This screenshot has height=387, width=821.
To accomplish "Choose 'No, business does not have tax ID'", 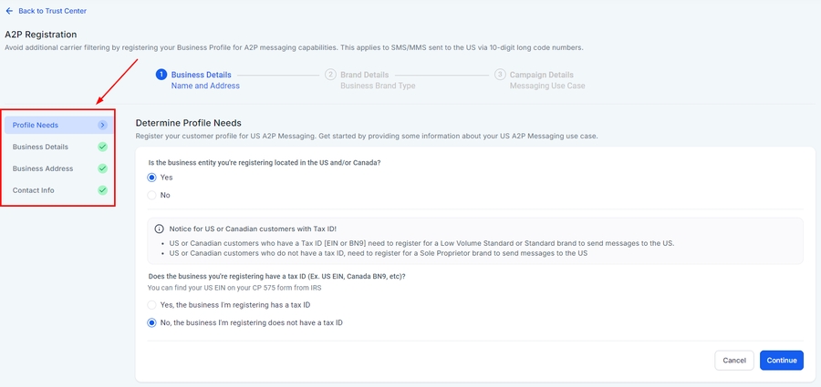I will pyautogui.click(x=152, y=322).
